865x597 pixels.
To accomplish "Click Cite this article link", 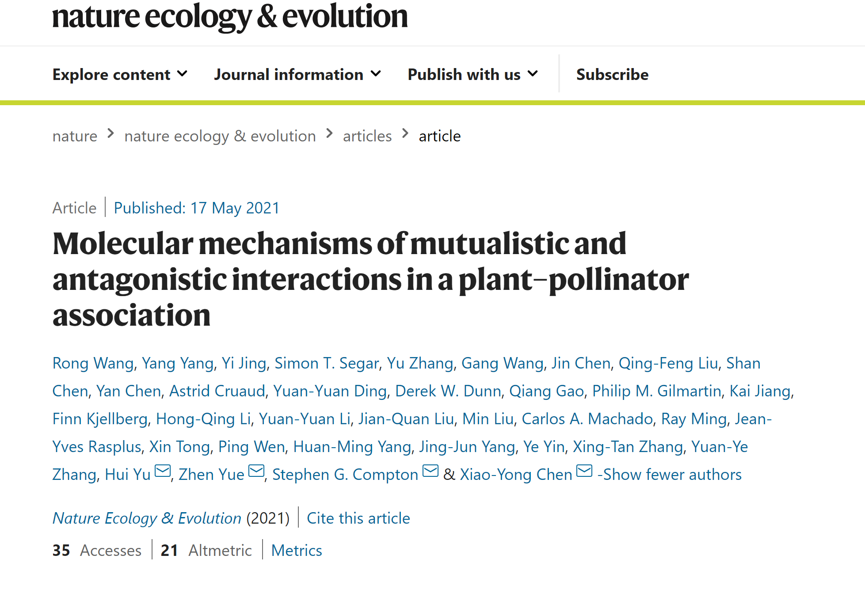I will point(358,518).
